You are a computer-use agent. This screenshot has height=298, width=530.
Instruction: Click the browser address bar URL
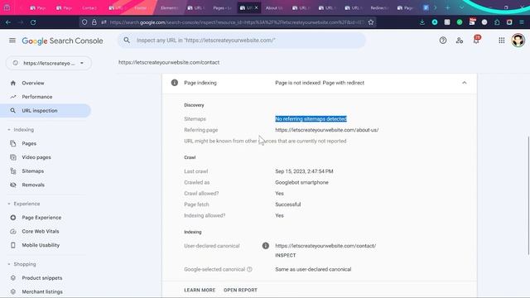click(237, 22)
